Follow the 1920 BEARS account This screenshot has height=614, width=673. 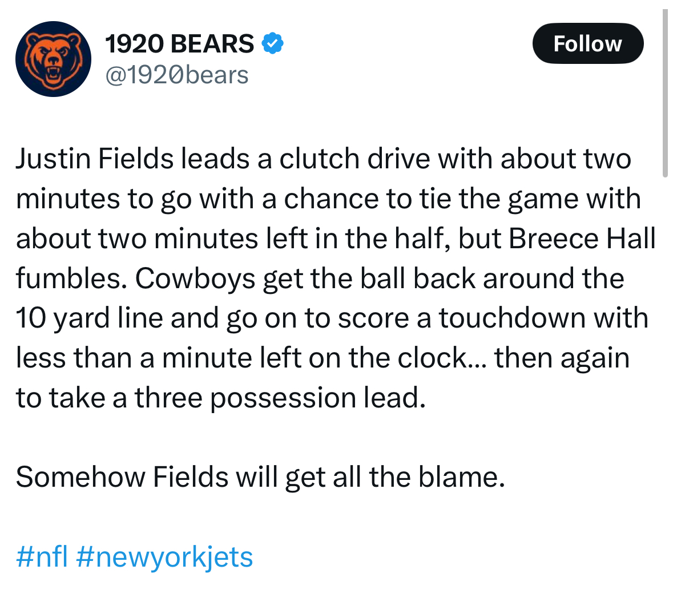[588, 43]
